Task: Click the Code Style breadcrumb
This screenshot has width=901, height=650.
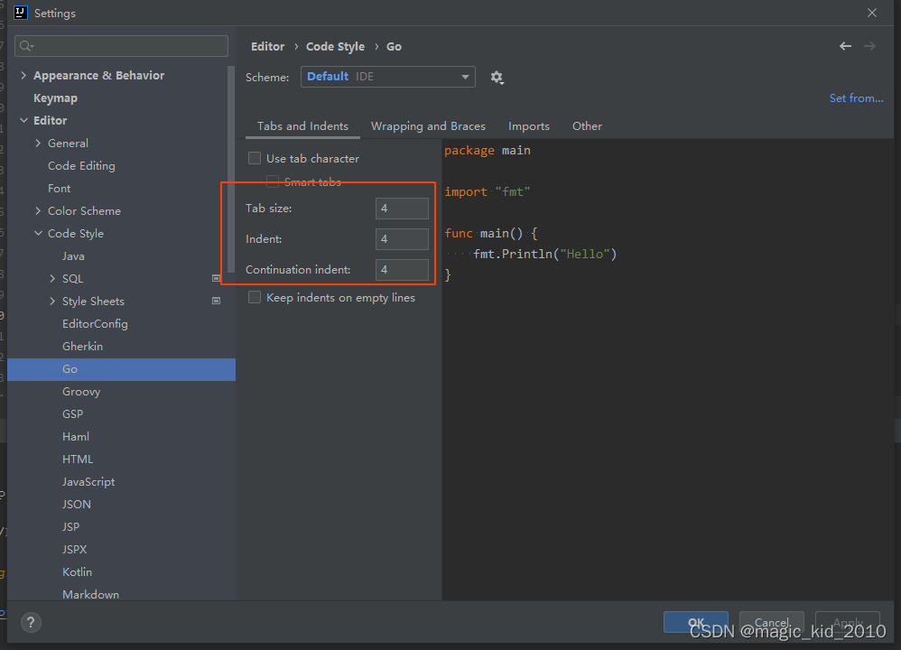Action: point(335,47)
